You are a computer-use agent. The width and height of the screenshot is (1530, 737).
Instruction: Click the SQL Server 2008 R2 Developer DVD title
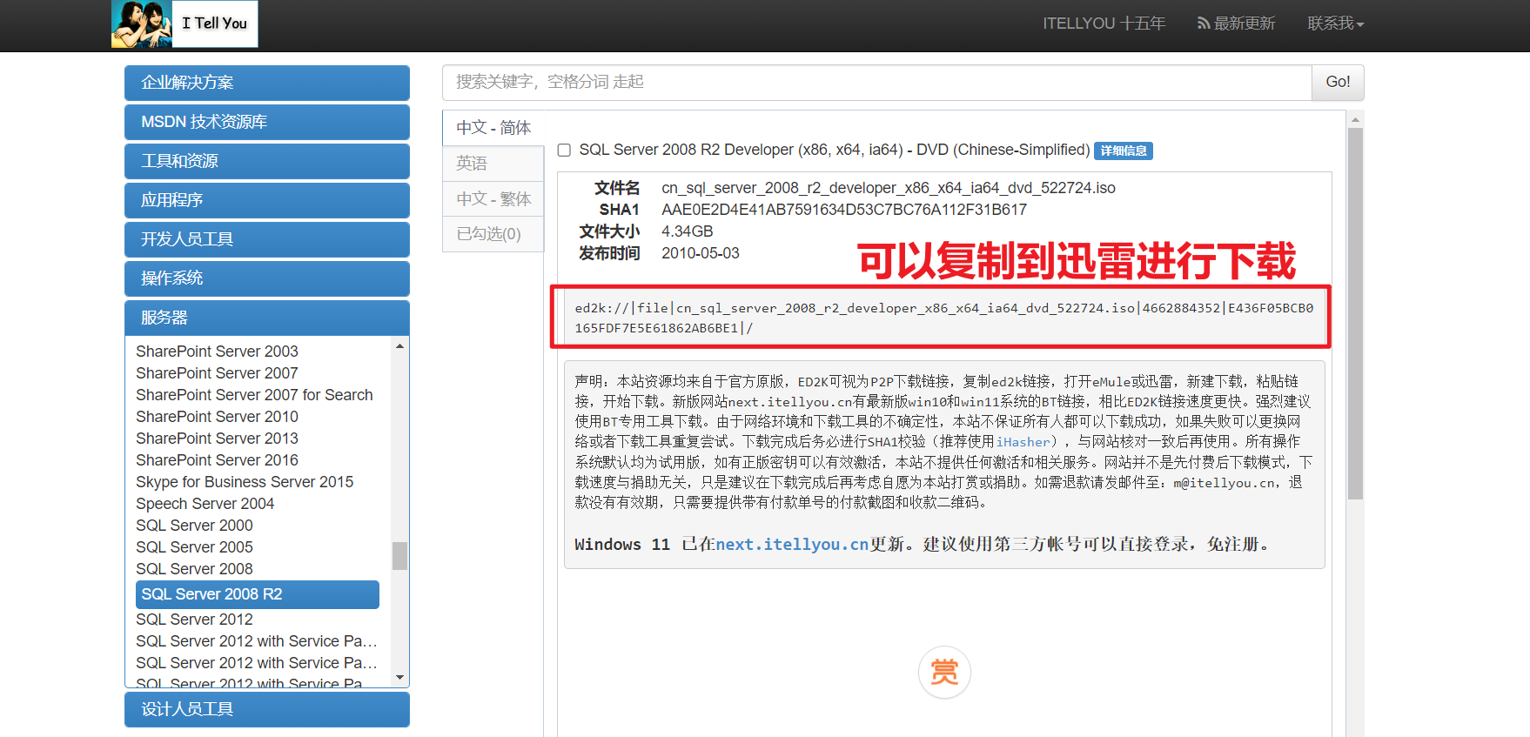[834, 150]
